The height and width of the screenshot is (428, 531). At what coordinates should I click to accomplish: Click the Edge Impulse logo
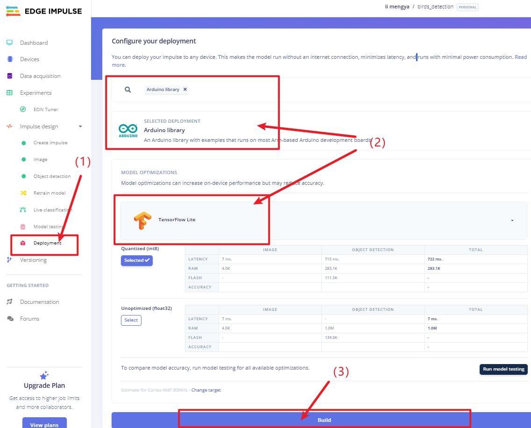(x=44, y=11)
